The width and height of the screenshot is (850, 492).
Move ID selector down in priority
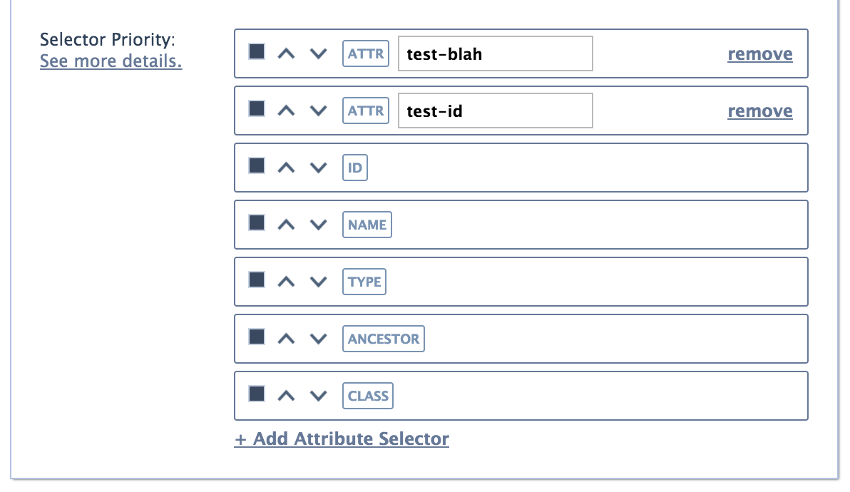pyautogui.click(x=318, y=168)
